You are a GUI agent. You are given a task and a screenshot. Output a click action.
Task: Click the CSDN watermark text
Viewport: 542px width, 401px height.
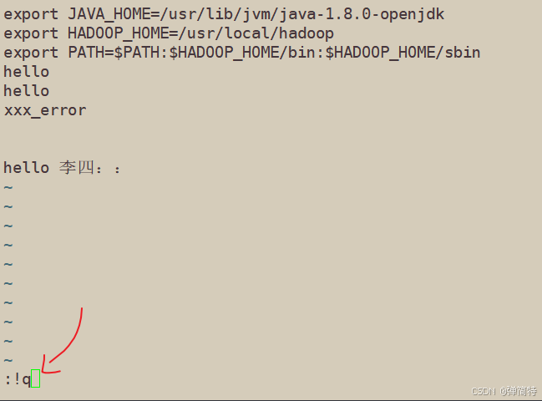pyautogui.click(x=504, y=391)
